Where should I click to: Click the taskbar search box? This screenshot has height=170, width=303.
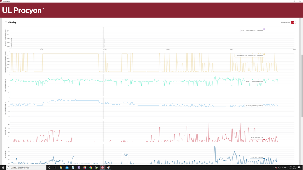pos(26,168)
